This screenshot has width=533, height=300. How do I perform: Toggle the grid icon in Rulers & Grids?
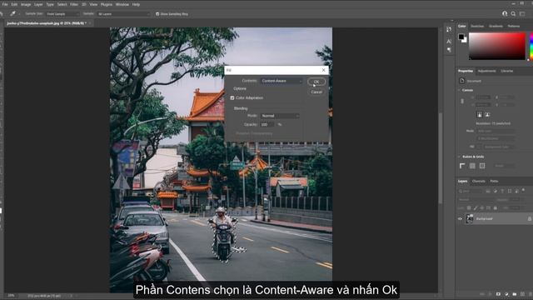click(x=472, y=166)
